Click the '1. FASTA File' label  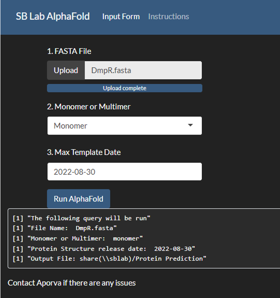[69, 52]
